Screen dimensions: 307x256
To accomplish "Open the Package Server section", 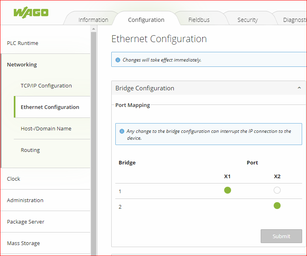I will coord(26,222).
